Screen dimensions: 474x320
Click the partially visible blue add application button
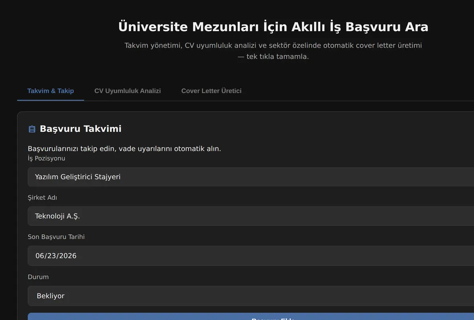(251, 316)
